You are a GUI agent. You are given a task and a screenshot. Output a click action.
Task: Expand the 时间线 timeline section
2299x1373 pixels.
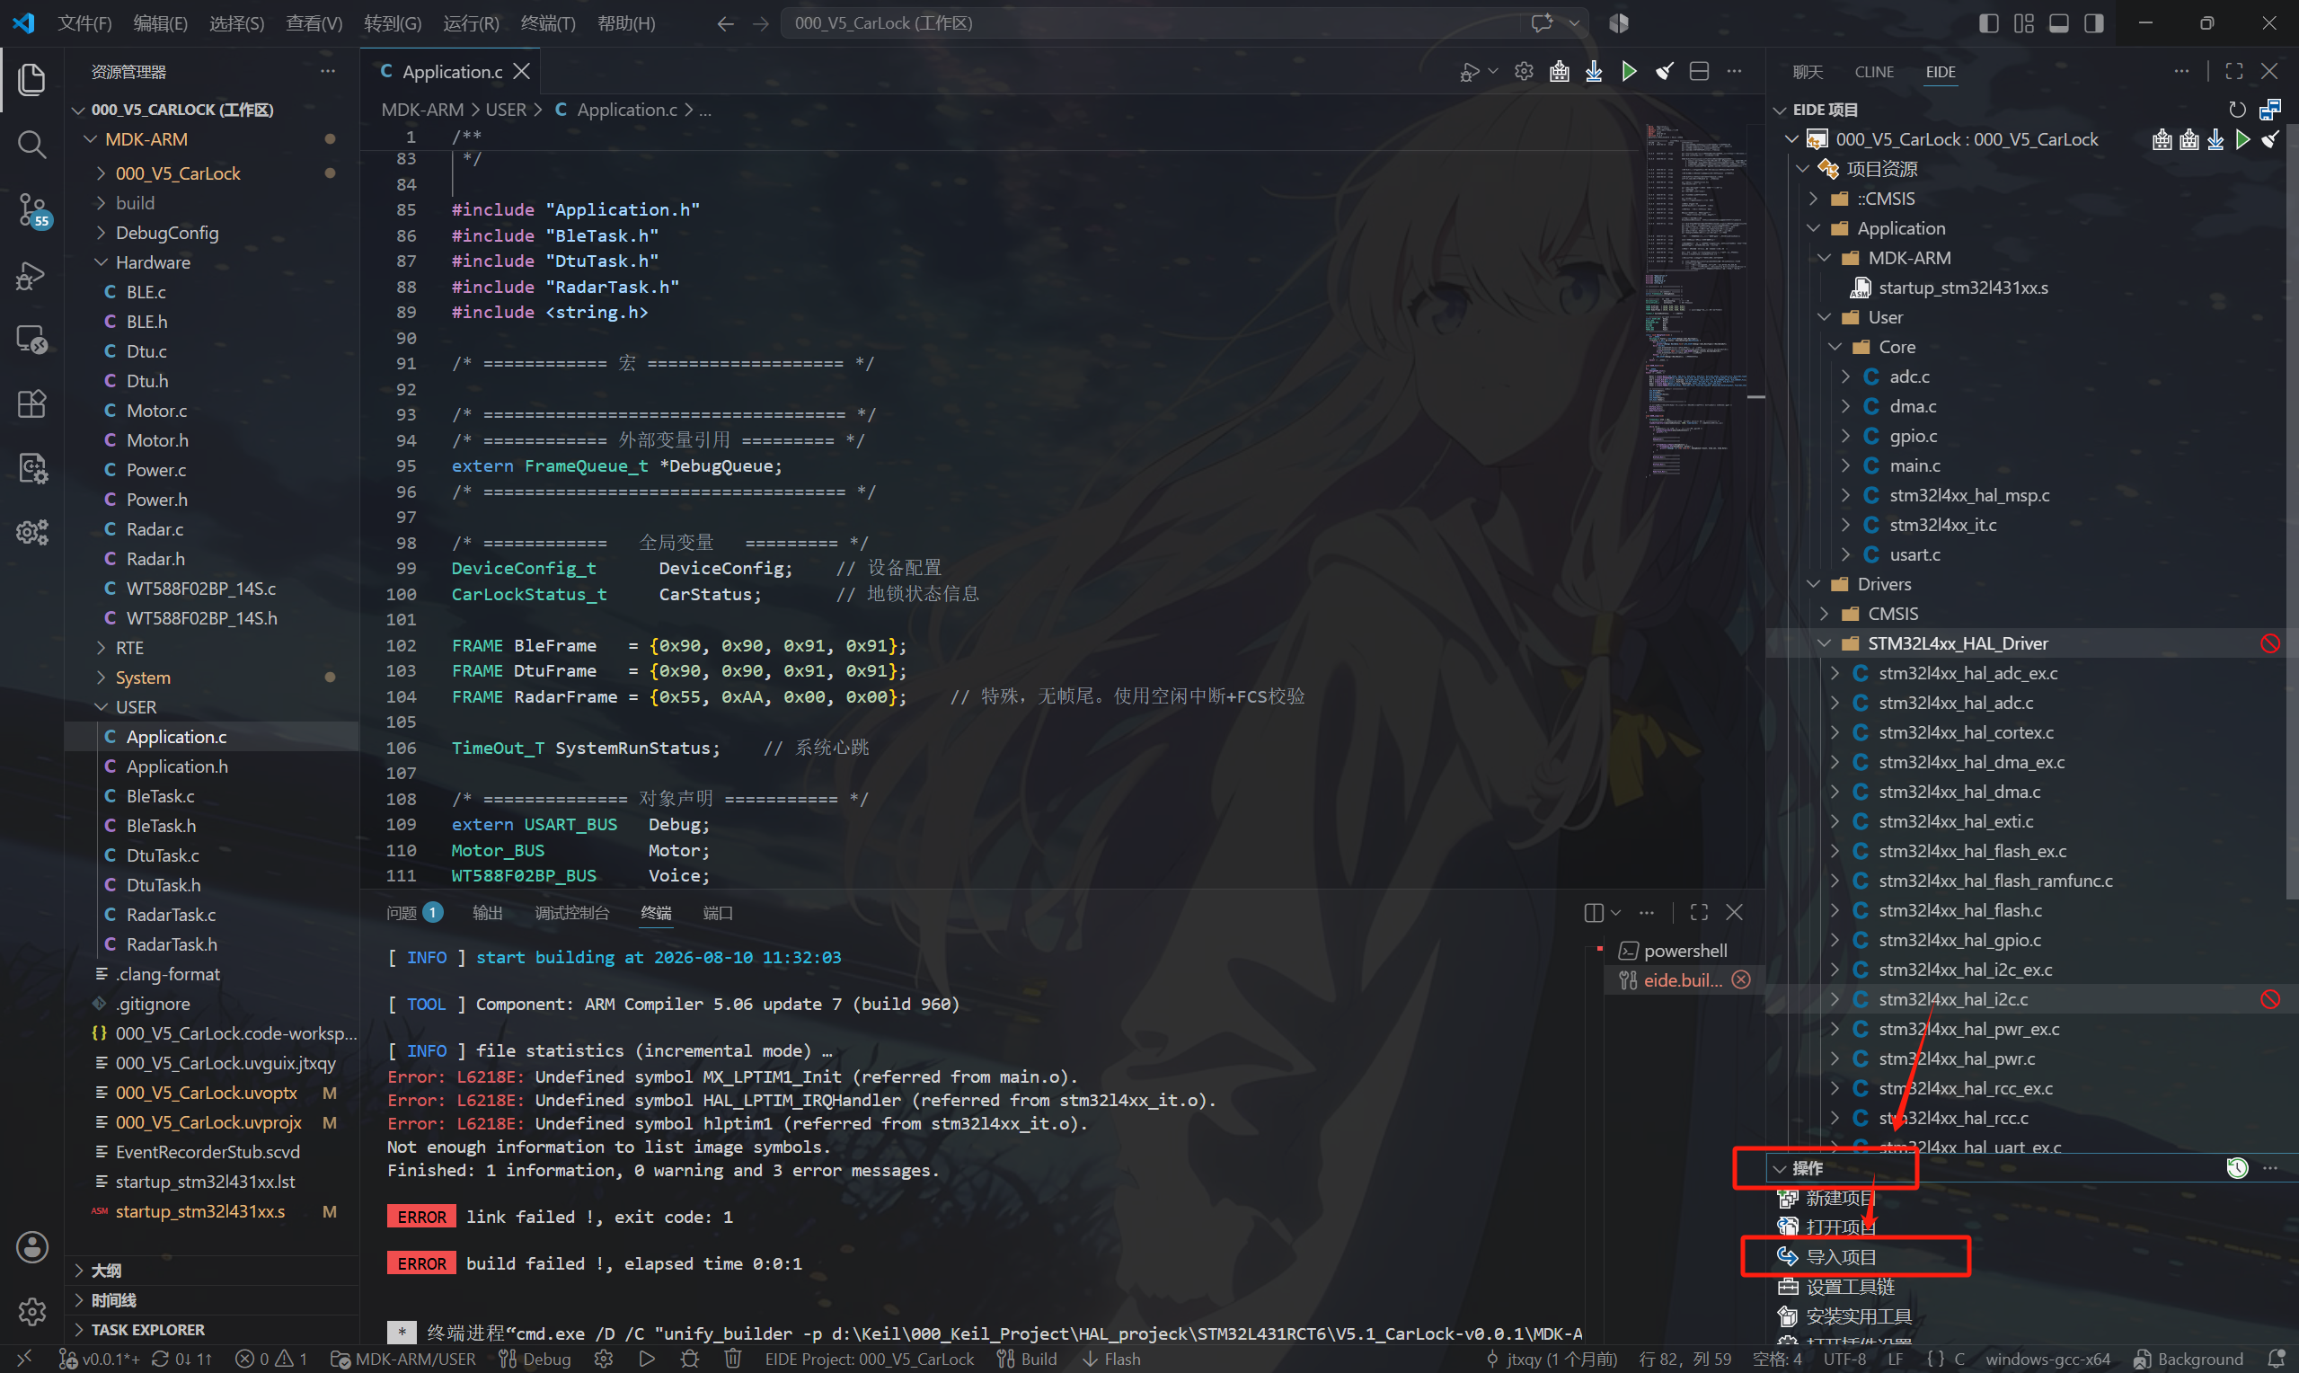pyautogui.click(x=80, y=1300)
